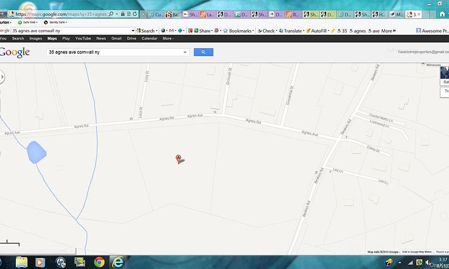
Task: Click the Edit in Google Map Maker link
Action: pos(417,252)
